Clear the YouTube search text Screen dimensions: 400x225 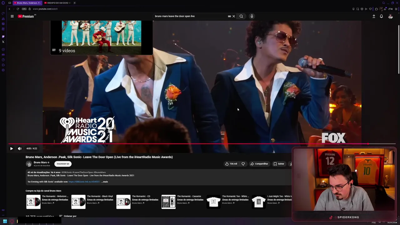234,16
